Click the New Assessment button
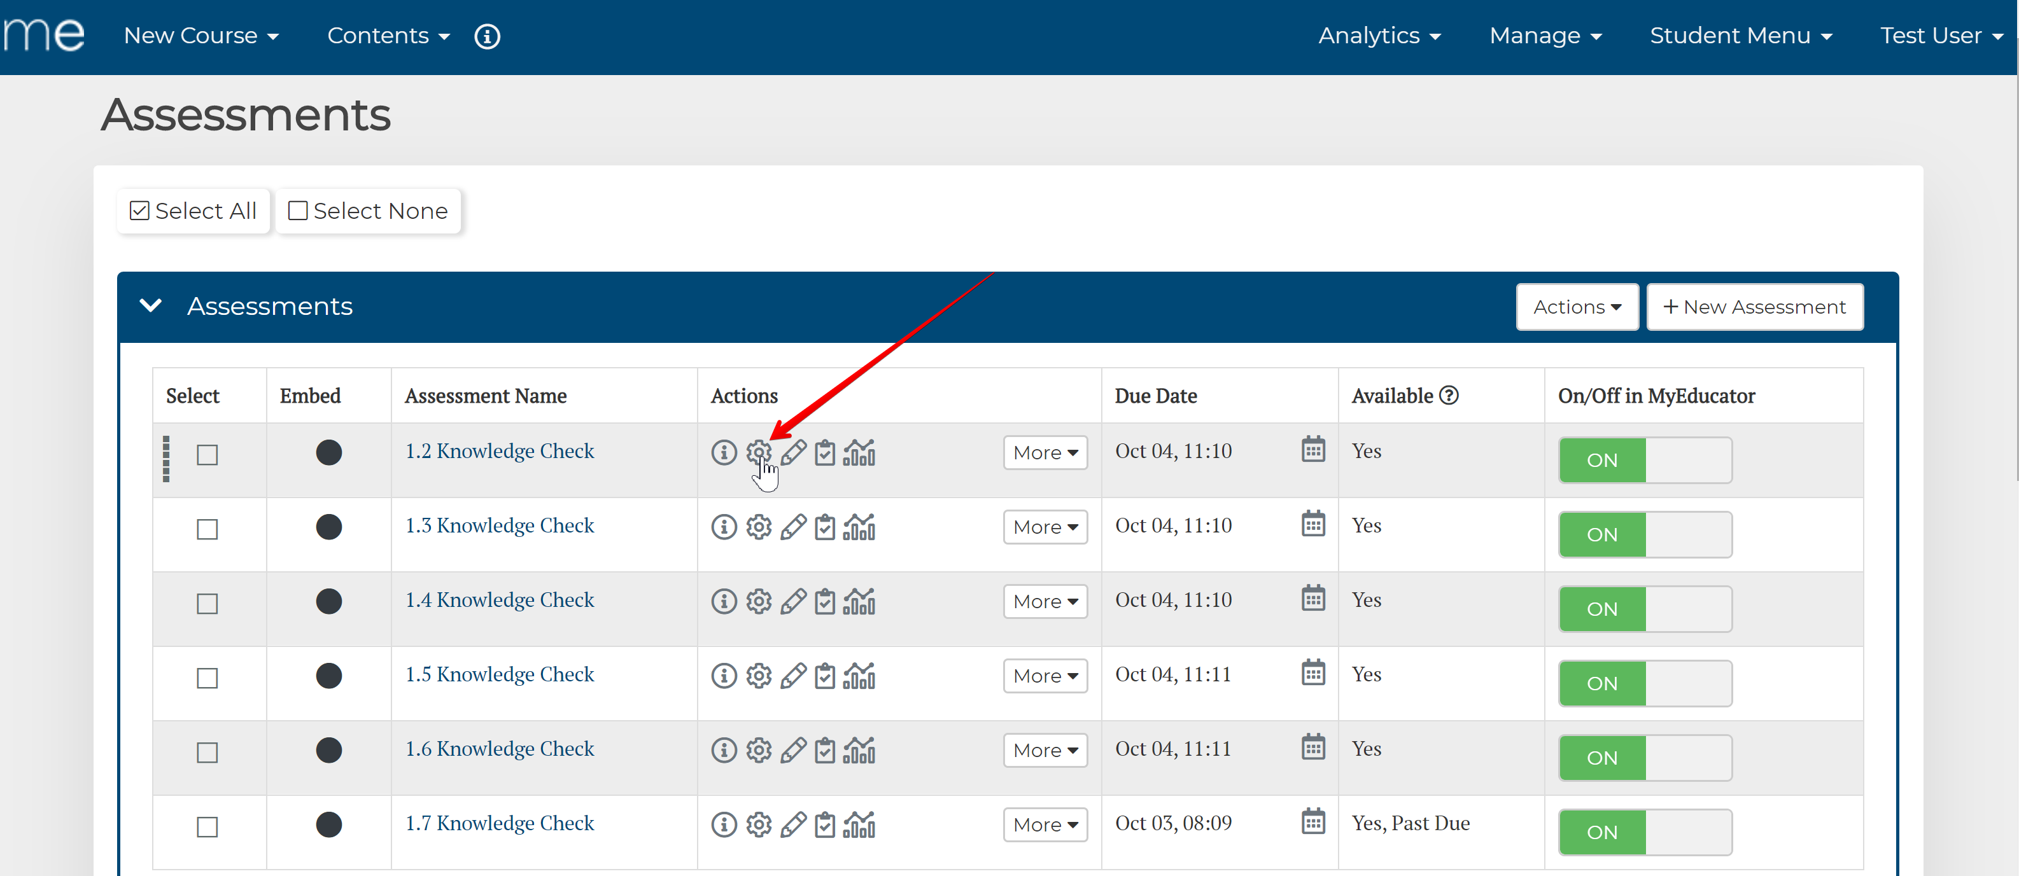 (x=1754, y=307)
